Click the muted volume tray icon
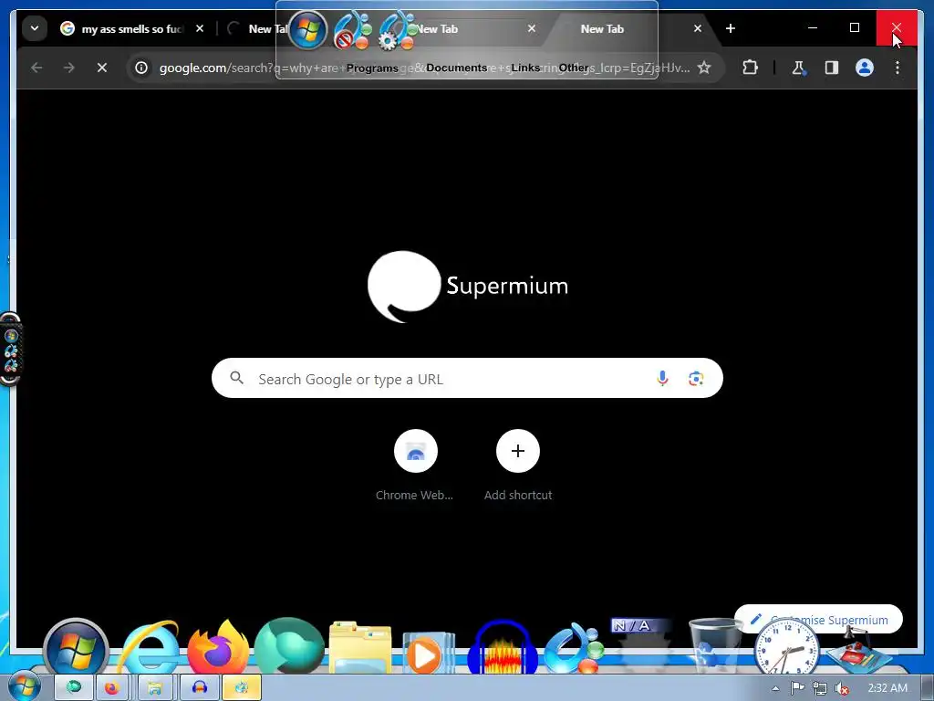Image resolution: width=934 pixels, height=701 pixels. pyautogui.click(x=842, y=688)
